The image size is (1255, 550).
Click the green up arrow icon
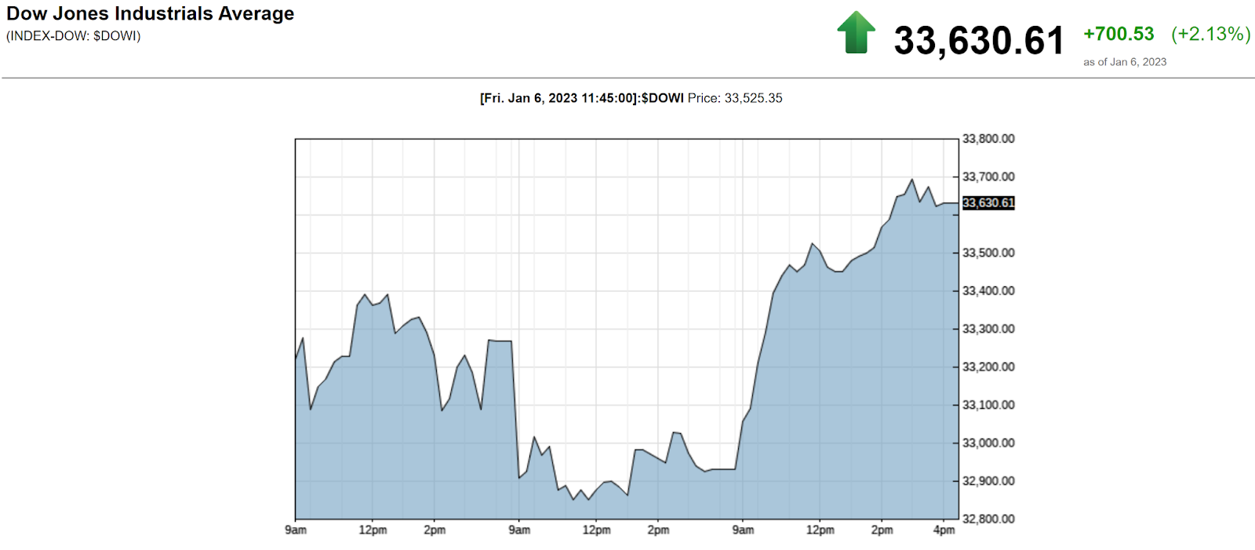pyautogui.click(x=856, y=33)
